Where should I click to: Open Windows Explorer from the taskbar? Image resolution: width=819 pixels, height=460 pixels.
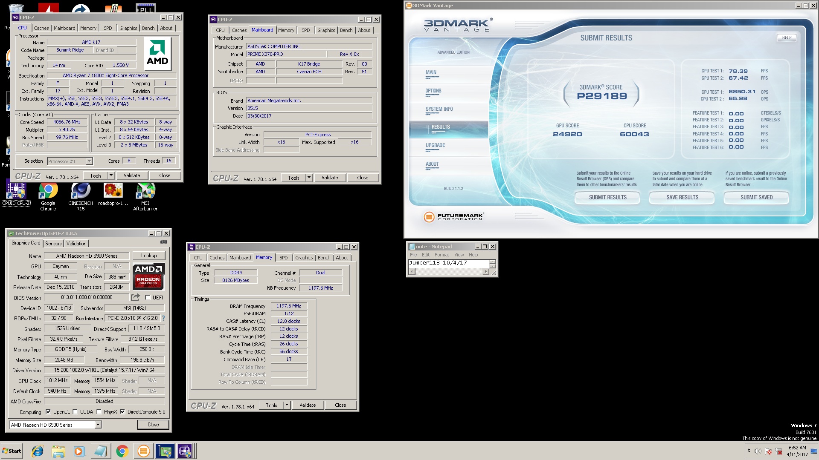[58, 451]
